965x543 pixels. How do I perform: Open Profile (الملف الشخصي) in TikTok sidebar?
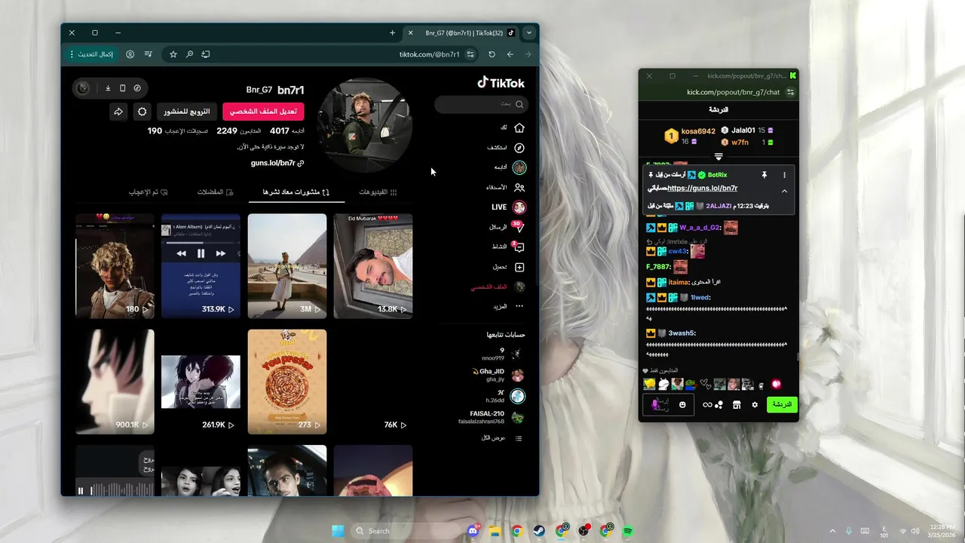pos(498,287)
